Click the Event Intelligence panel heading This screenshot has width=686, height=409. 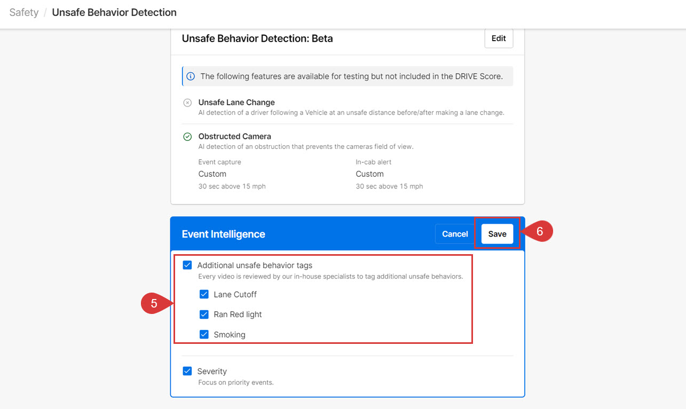[223, 234]
